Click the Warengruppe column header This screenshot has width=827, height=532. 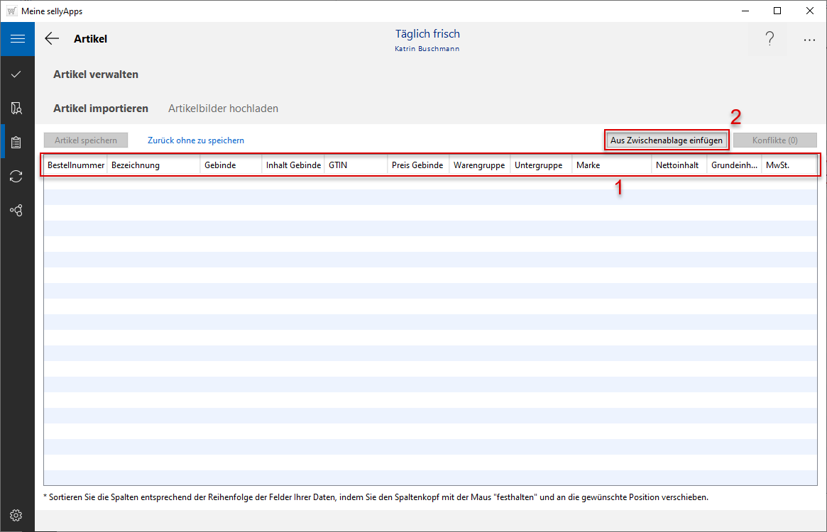point(479,165)
